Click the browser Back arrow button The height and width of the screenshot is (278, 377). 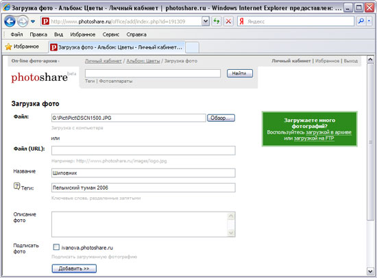coord(10,22)
